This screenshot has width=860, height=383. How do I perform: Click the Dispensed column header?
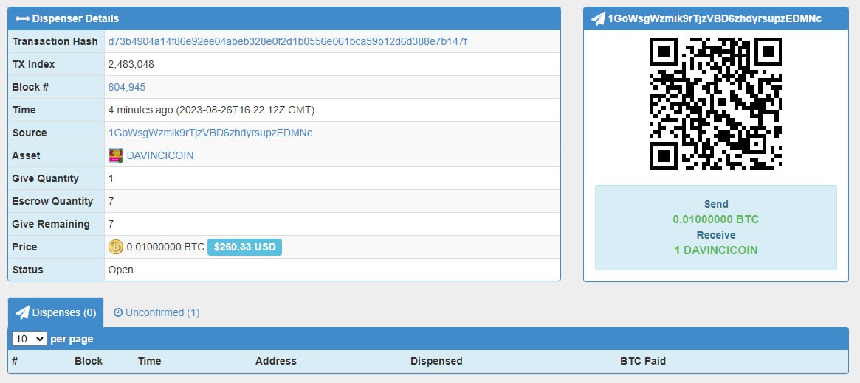[436, 361]
